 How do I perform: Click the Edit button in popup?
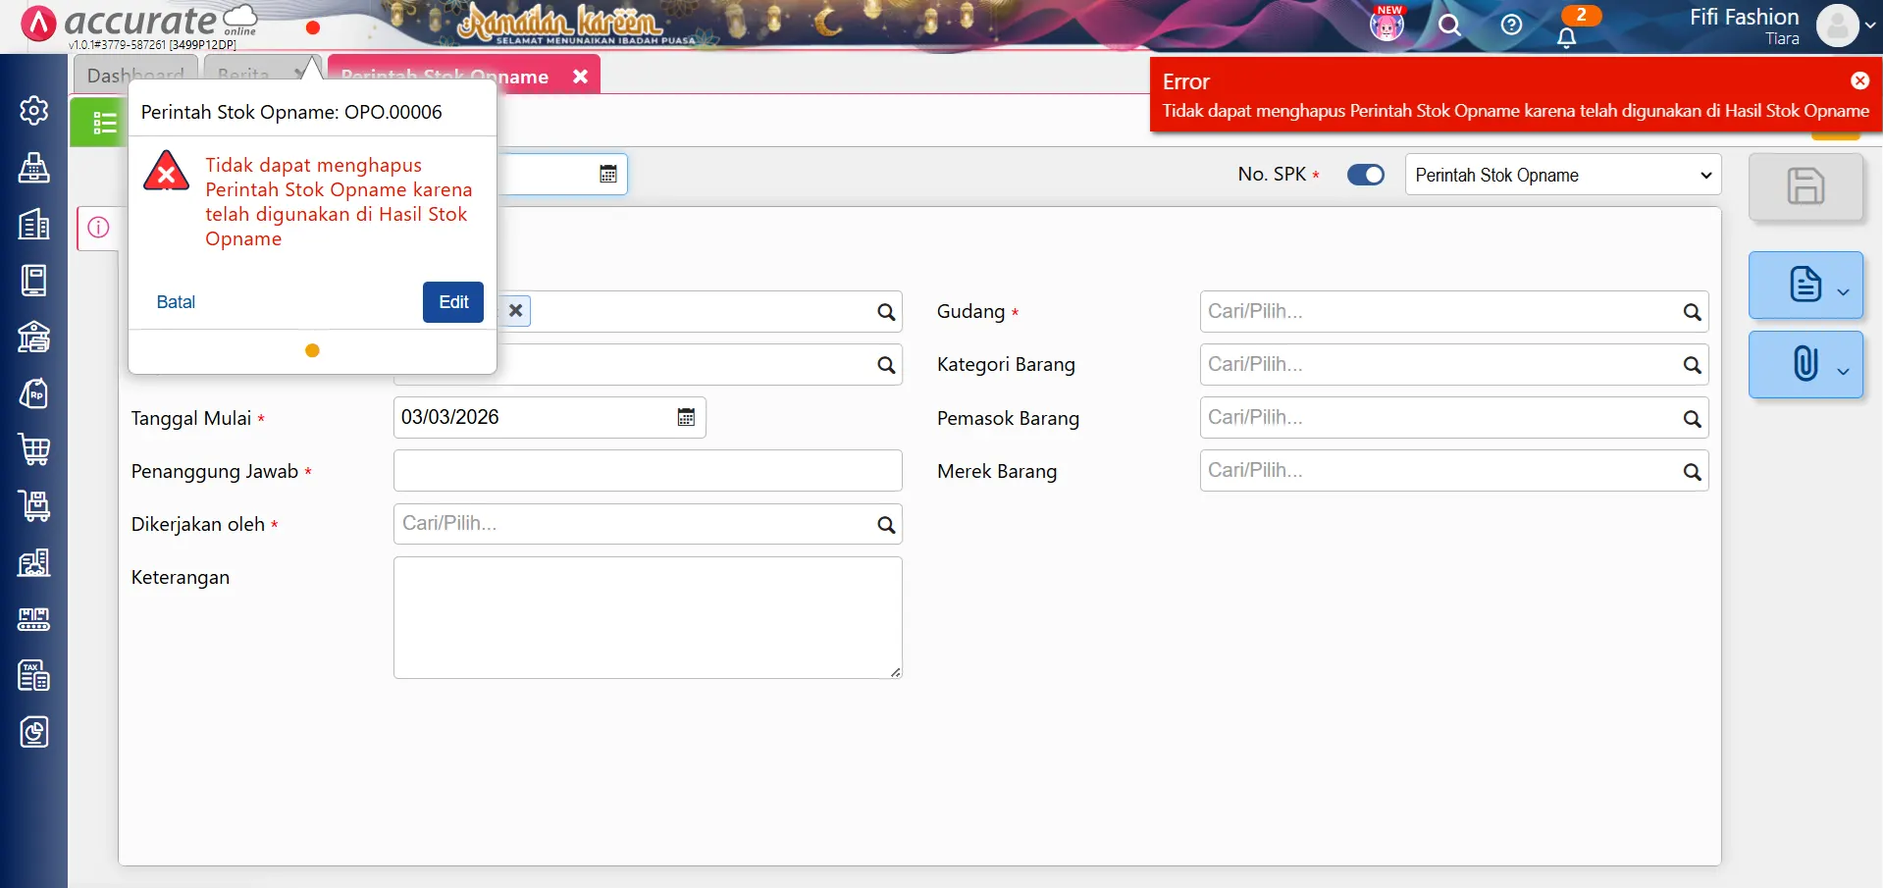coord(452,302)
